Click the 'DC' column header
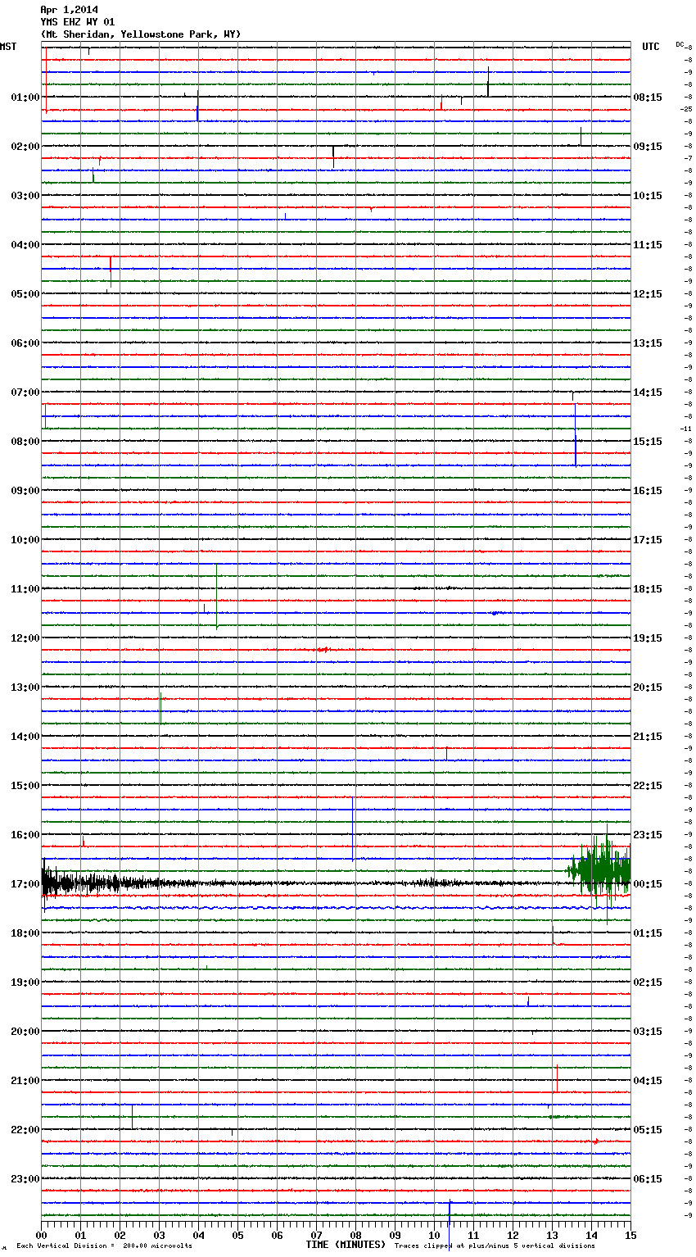The image size is (696, 1257). (680, 44)
